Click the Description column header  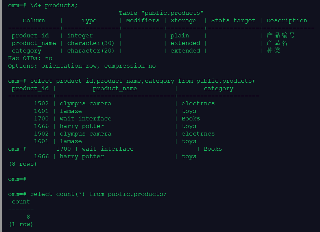(287, 21)
